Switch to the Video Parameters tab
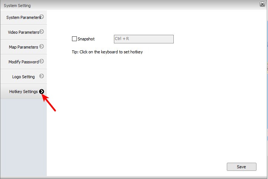This screenshot has width=268, height=179. 22,32
